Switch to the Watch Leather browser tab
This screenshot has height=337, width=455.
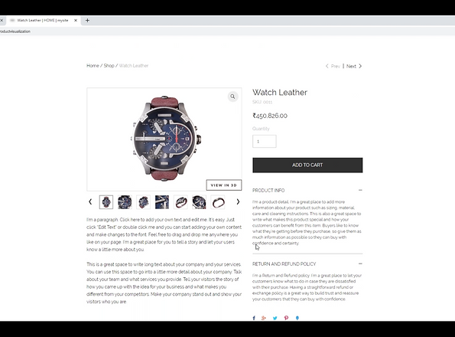point(43,21)
